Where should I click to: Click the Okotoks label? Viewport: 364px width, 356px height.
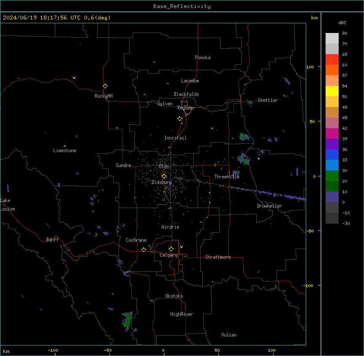click(x=174, y=296)
